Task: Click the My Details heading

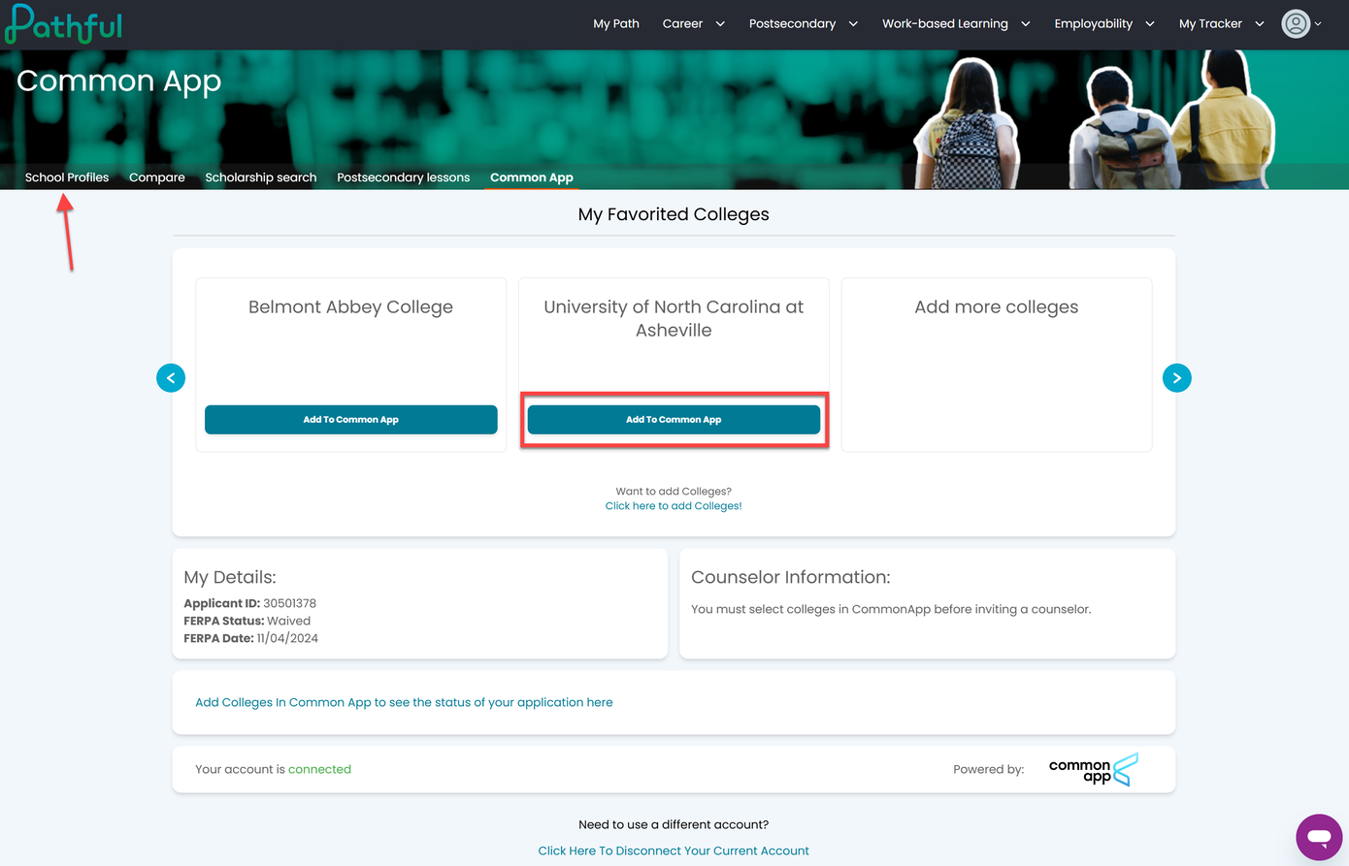Action: point(230,577)
